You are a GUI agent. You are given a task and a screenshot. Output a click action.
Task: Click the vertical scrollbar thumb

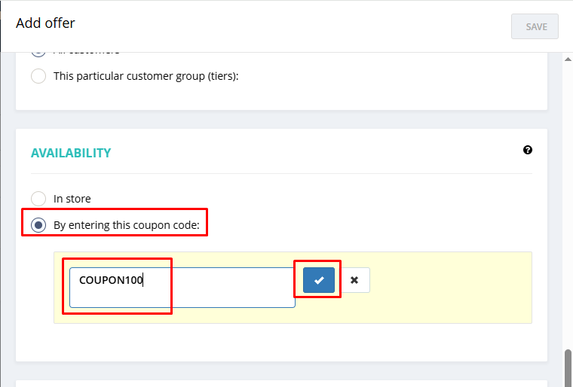click(x=568, y=369)
